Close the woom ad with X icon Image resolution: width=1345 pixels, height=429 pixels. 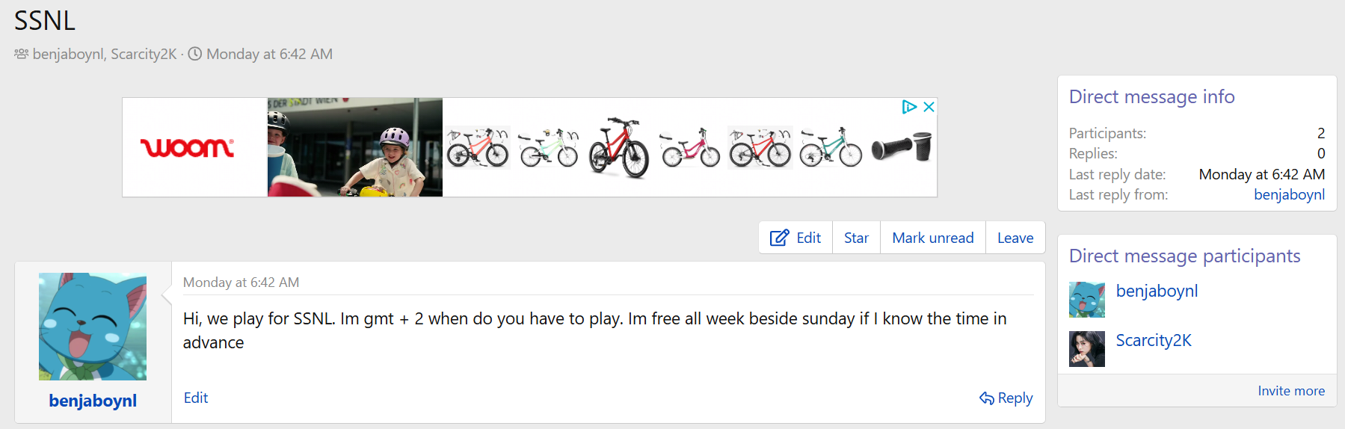coord(929,107)
